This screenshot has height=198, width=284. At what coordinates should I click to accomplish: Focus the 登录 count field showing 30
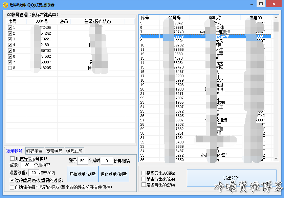[27, 165]
